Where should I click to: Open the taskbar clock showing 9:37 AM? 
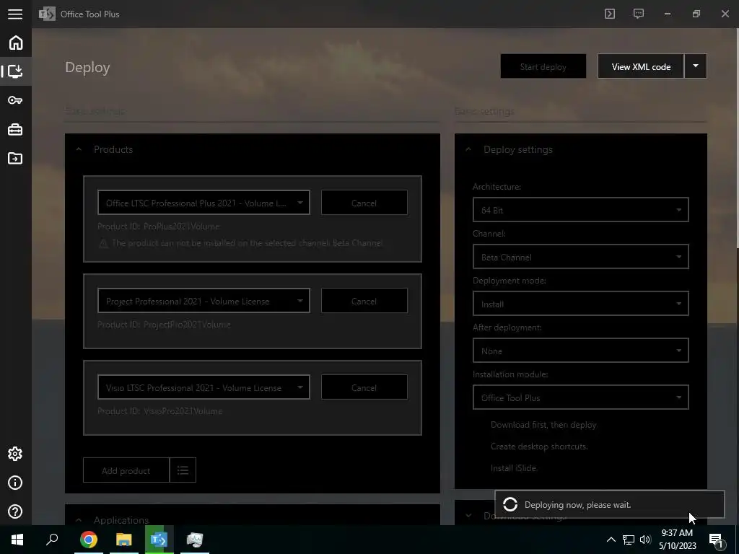(x=677, y=540)
